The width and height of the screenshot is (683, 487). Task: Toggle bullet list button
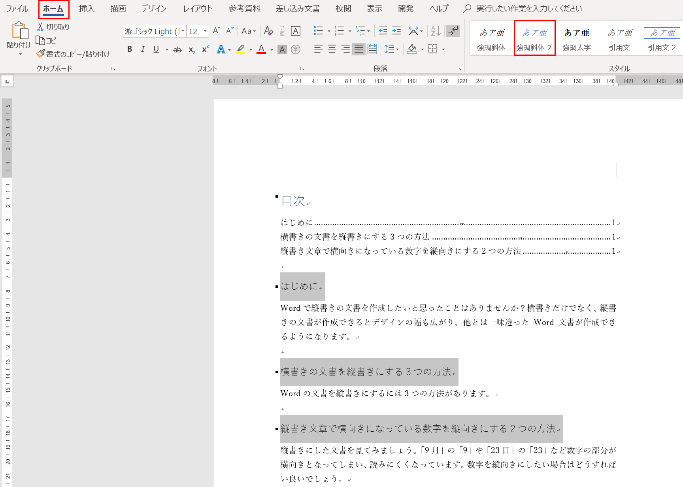318,31
